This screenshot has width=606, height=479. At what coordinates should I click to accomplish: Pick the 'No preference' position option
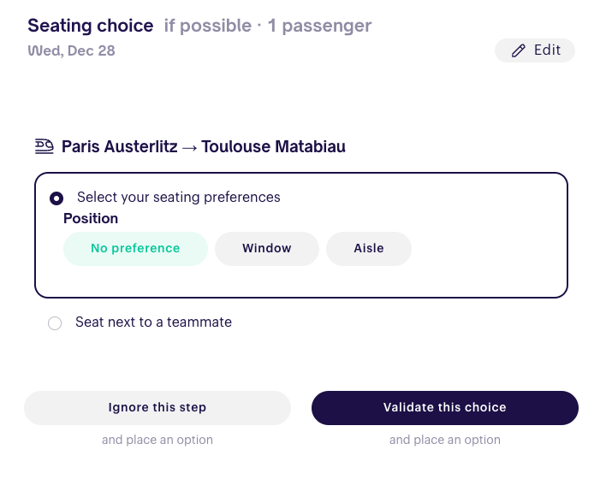point(135,248)
